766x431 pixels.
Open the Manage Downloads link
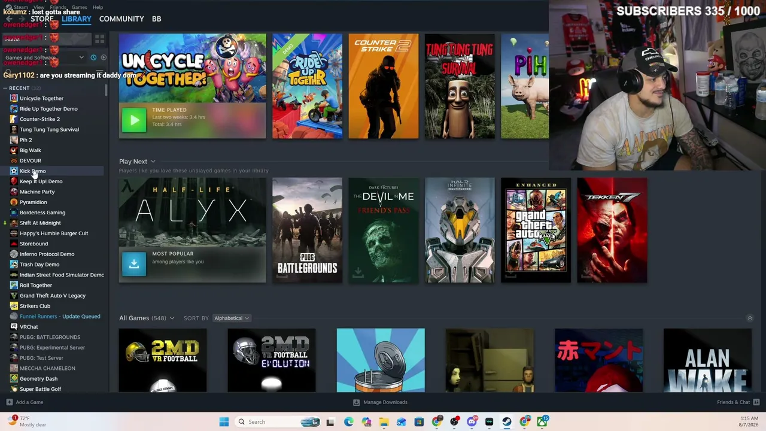[385, 402]
